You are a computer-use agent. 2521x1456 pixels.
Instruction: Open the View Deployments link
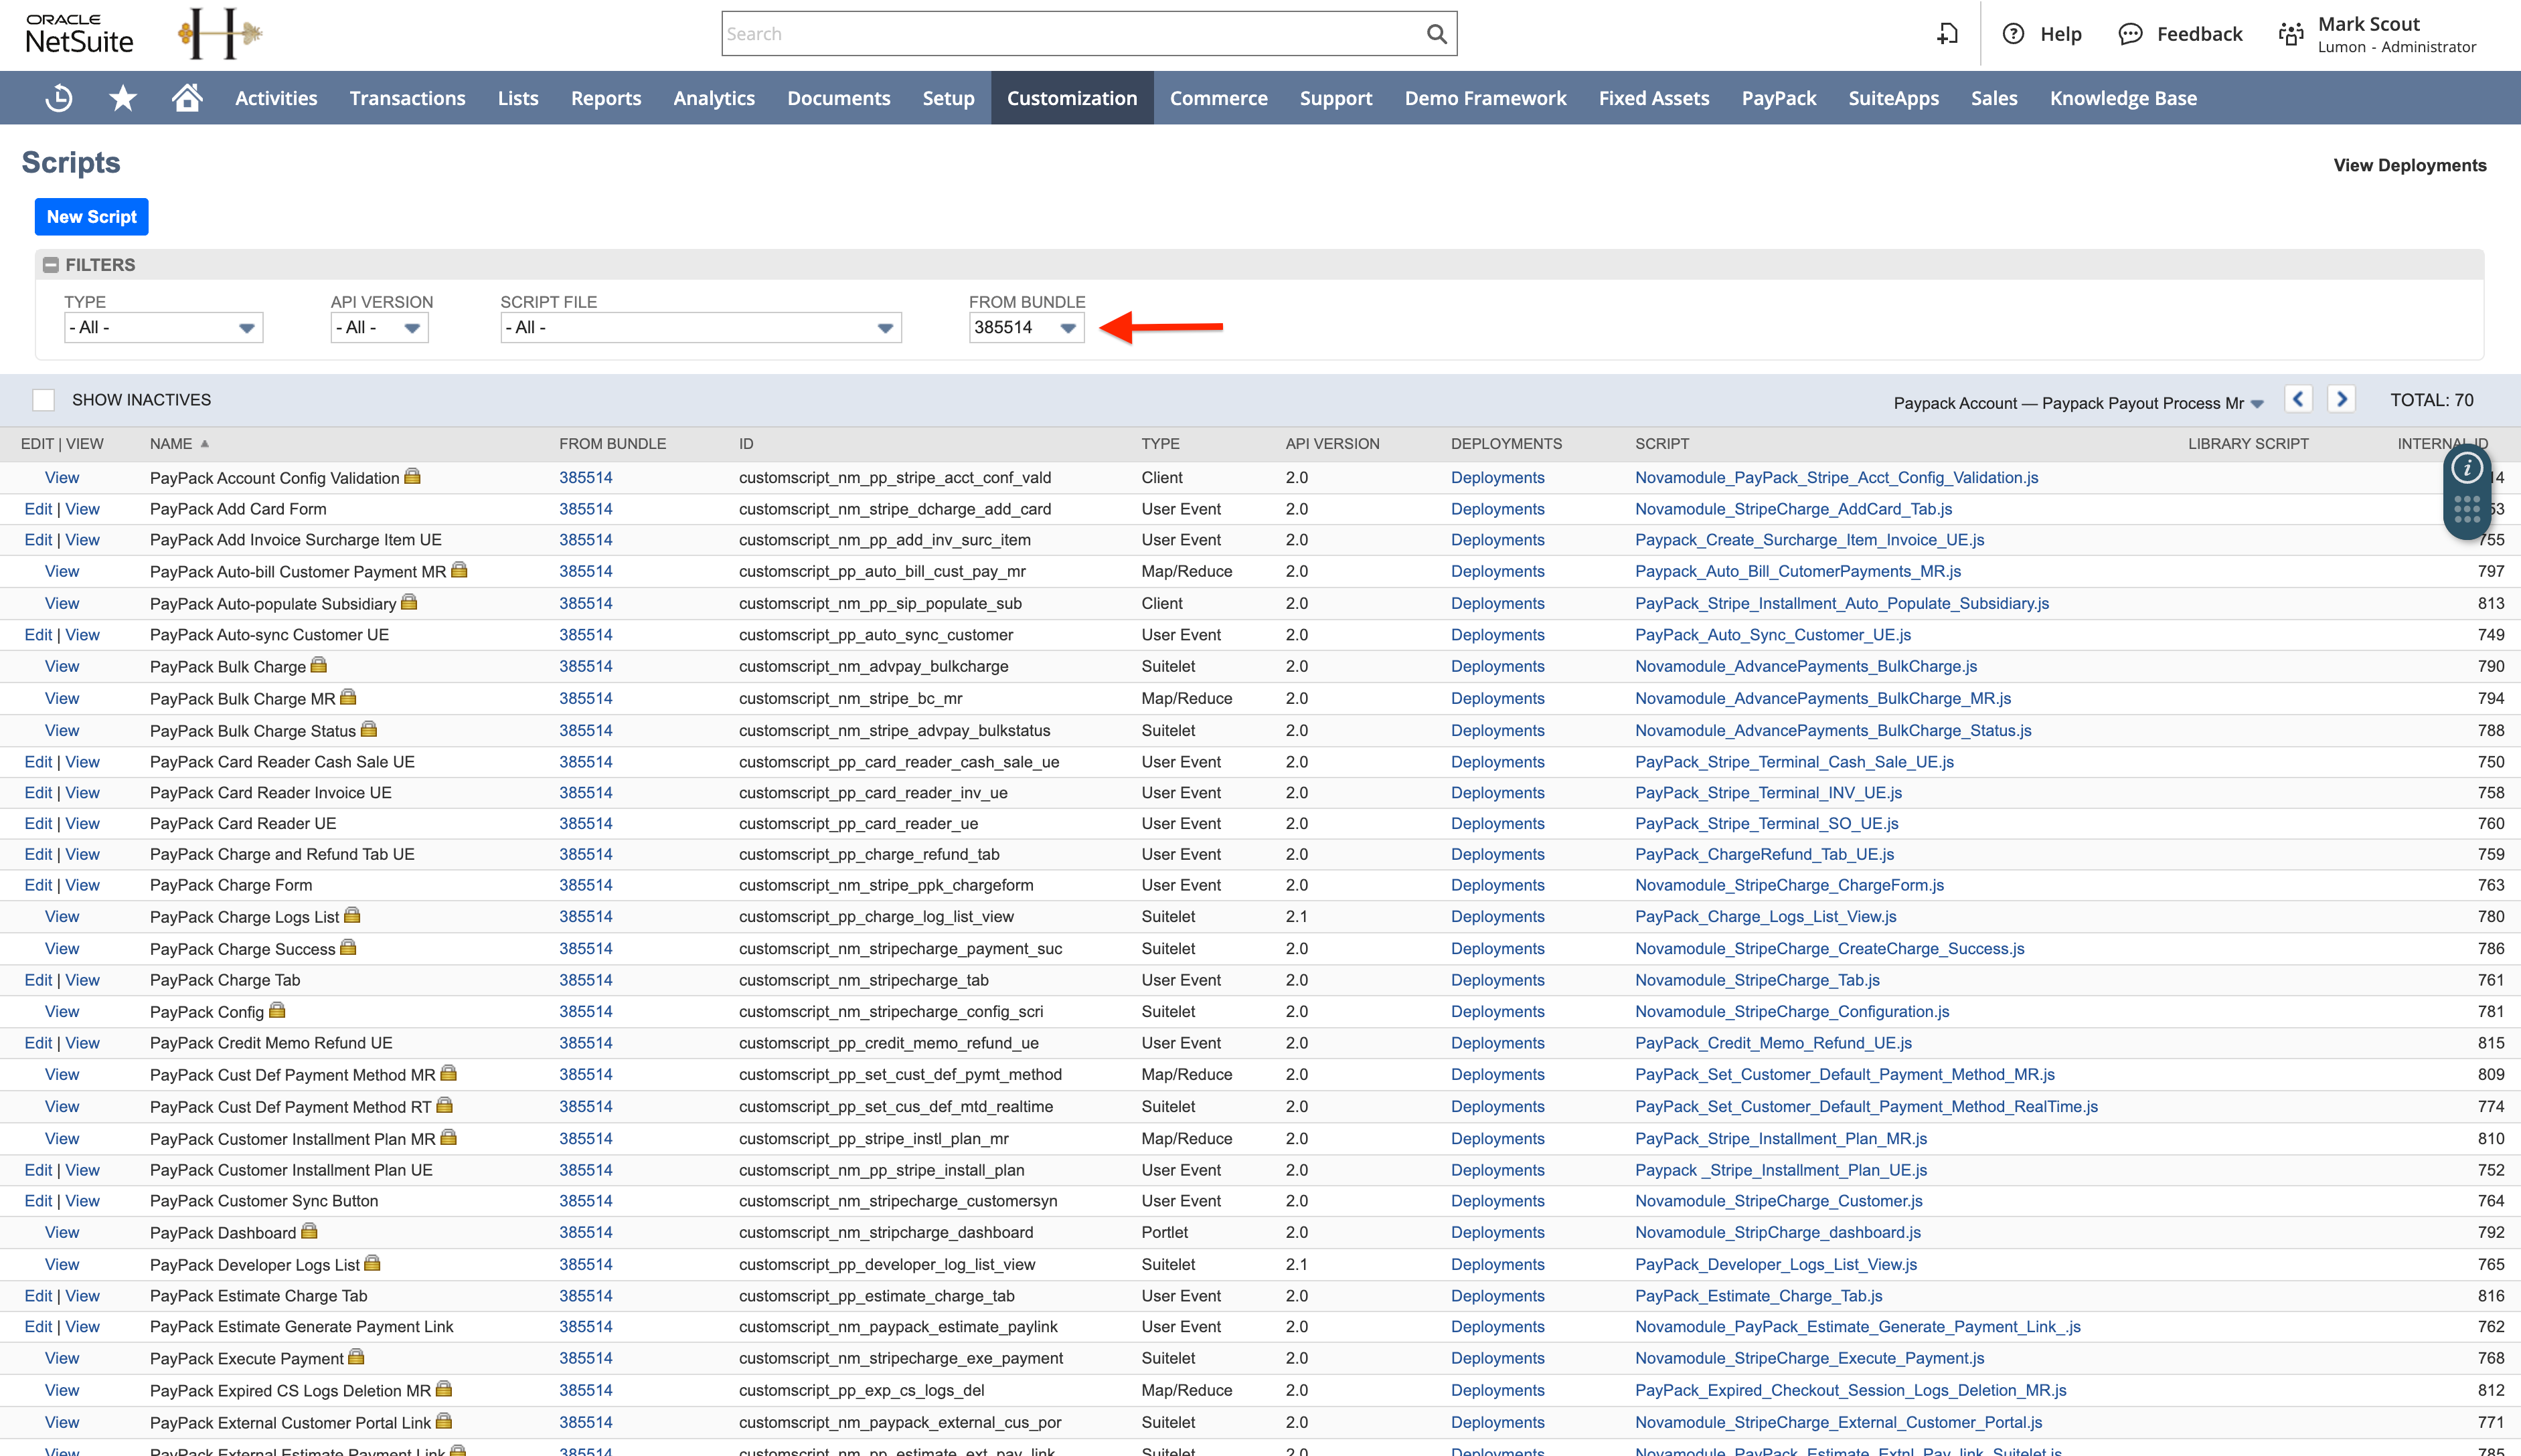click(2409, 165)
